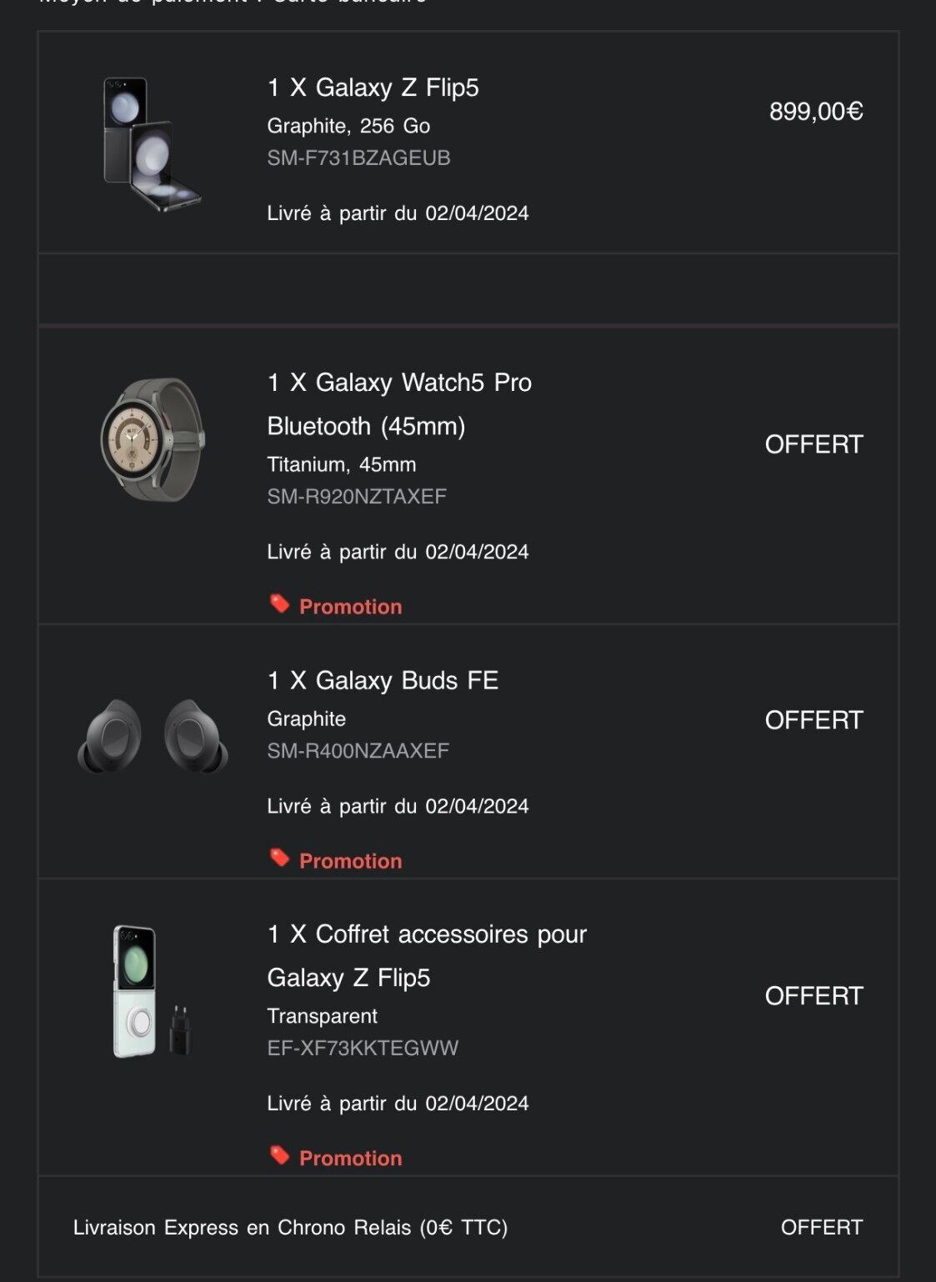Viewport: 936px width, 1282px height.
Task: Click the Promotion label under Coffret accessoires
Action: tap(350, 1158)
